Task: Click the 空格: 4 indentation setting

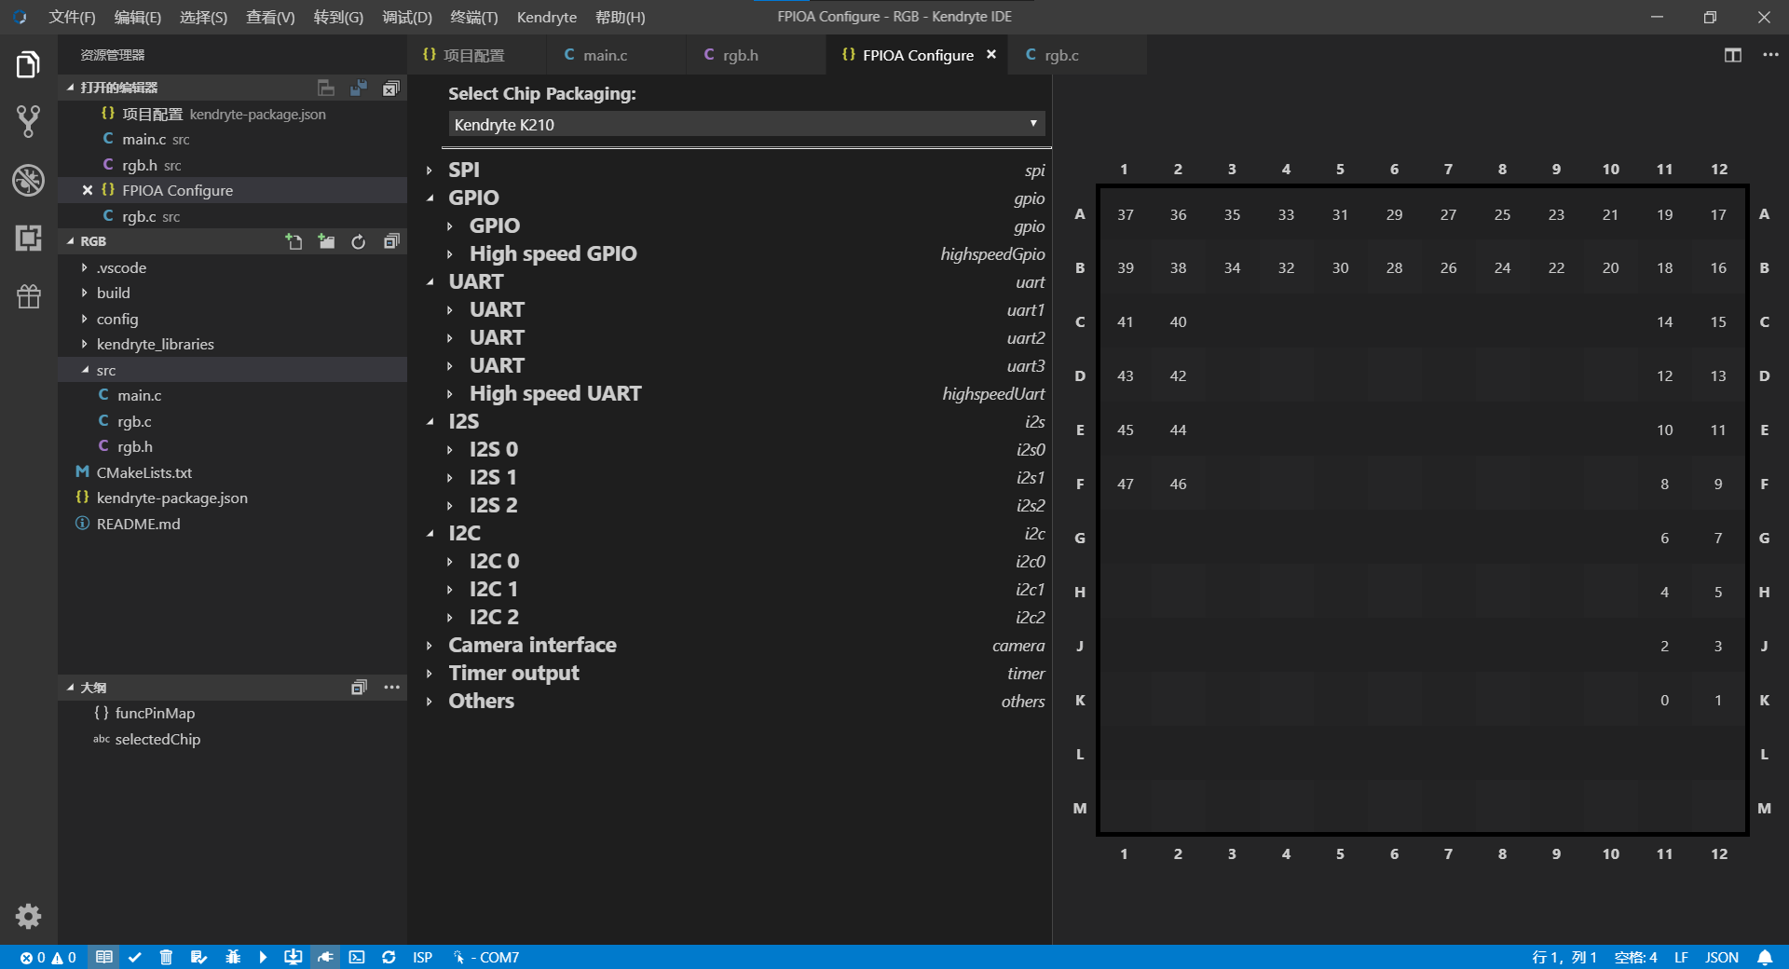Action: pos(1635,957)
